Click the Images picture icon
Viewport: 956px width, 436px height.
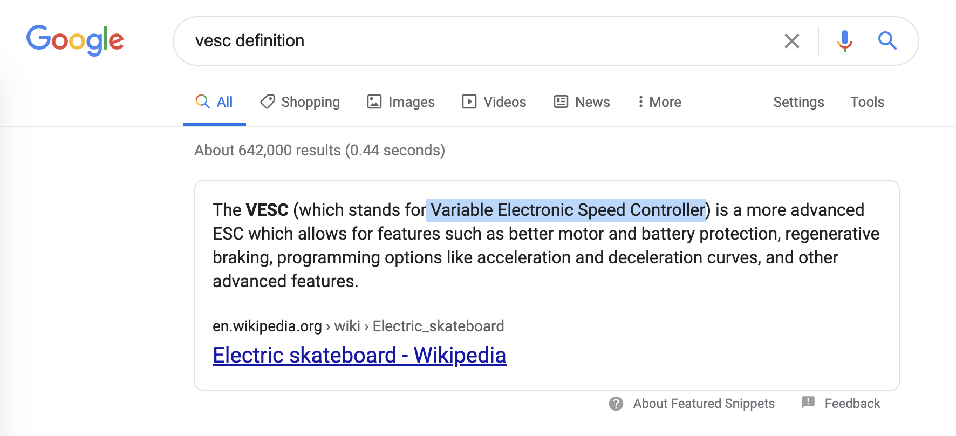tap(374, 101)
